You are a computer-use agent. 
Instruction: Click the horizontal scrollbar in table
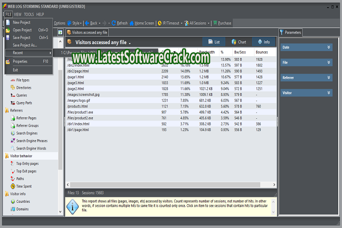point(165,185)
